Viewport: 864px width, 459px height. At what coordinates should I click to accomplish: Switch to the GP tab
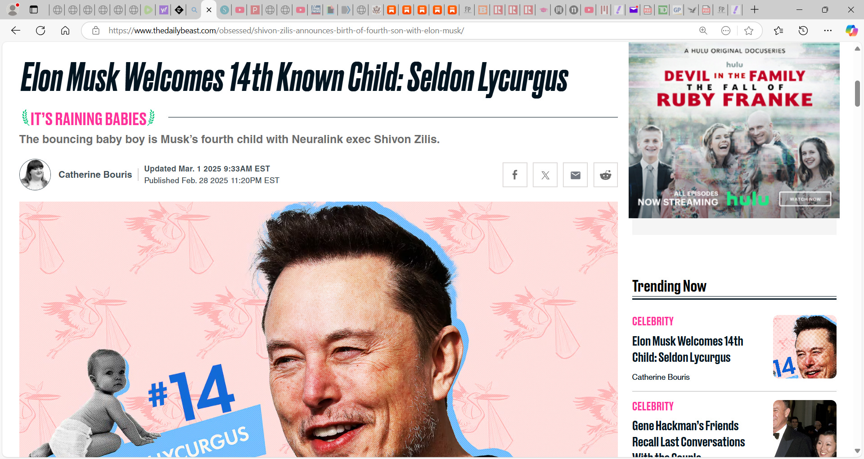pyautogui.click(x=677, y=10)
